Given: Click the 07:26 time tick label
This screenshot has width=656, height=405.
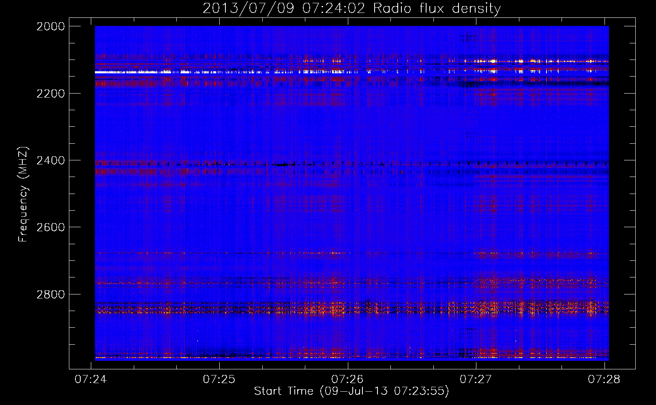Looking at the screenshot, I should click(x=347, y=379).
